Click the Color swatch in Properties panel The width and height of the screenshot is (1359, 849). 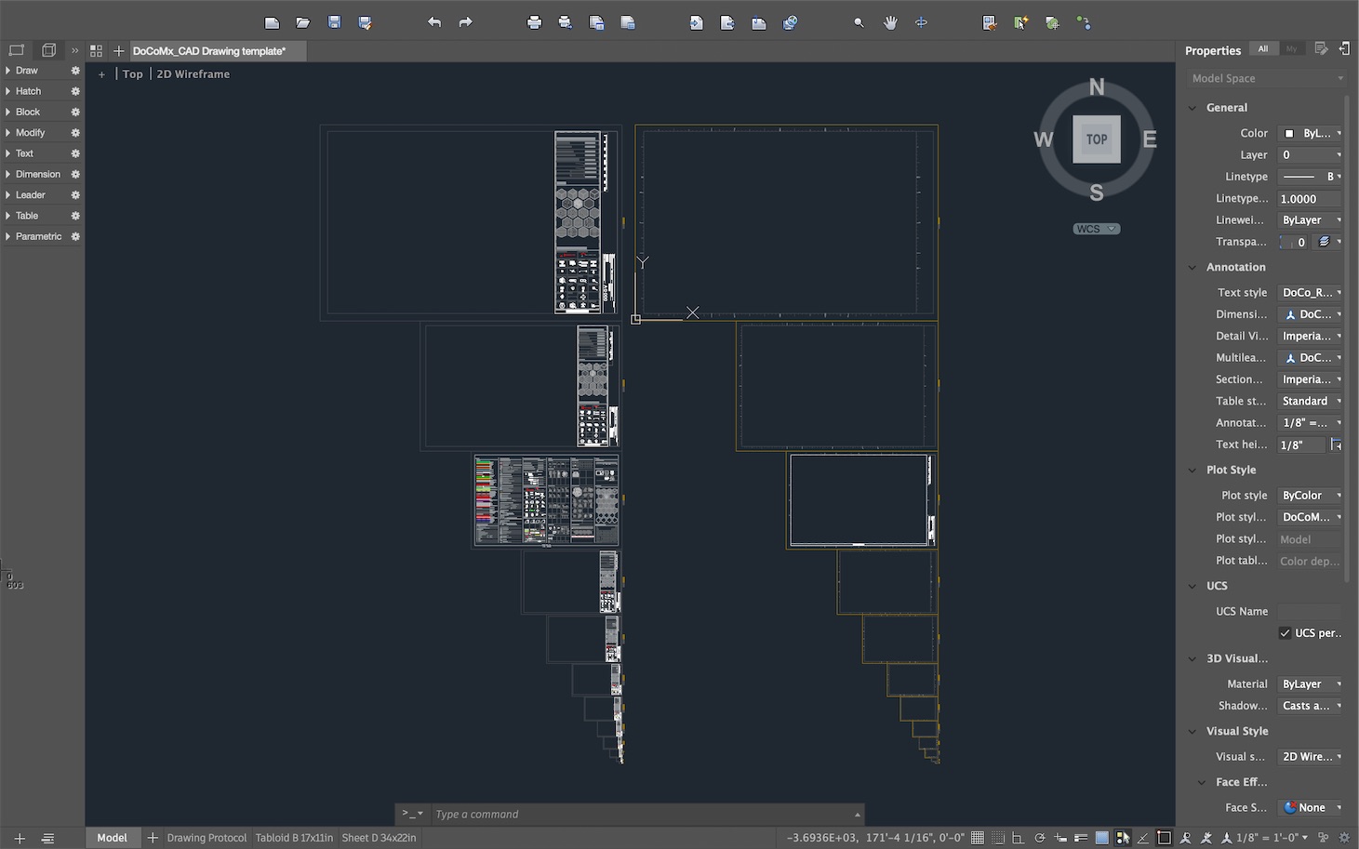pyautogui.click(x=1291, y=133)
